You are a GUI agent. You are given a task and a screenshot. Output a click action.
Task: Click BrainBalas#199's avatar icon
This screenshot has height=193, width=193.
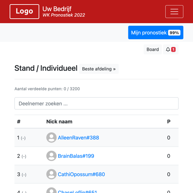[51, 156]
